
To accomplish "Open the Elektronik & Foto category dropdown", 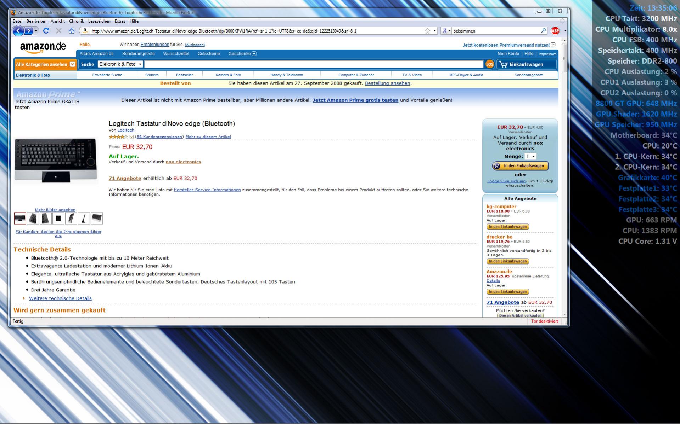I will pyautogui.click(x=120, y=64).
